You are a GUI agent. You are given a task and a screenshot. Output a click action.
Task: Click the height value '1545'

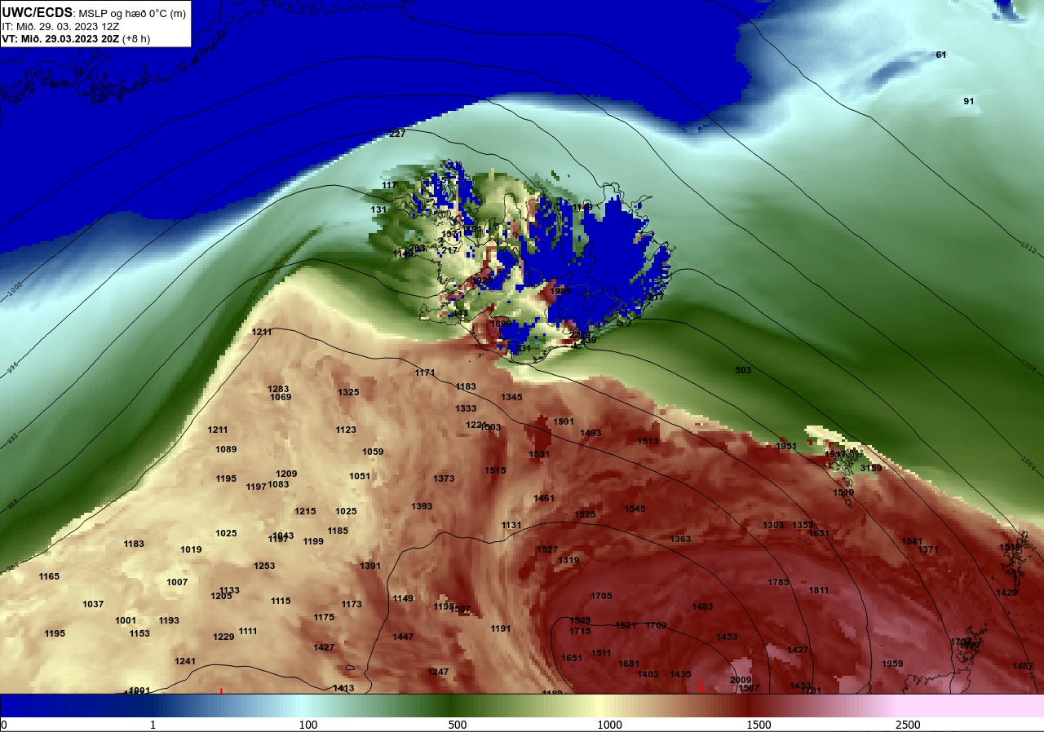(x=635, y=509)
